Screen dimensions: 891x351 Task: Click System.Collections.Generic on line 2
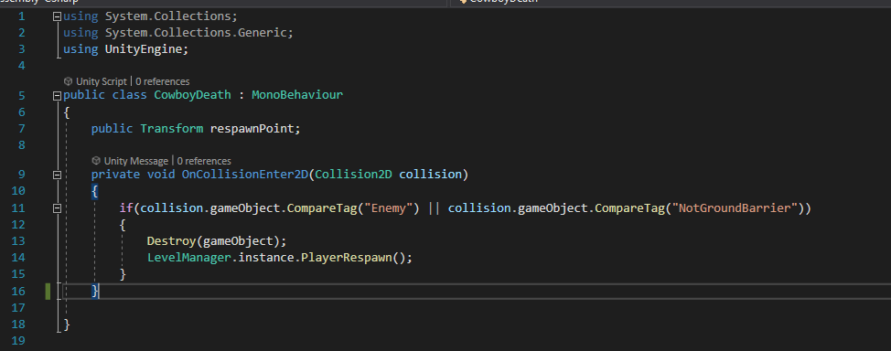[196, 32]
